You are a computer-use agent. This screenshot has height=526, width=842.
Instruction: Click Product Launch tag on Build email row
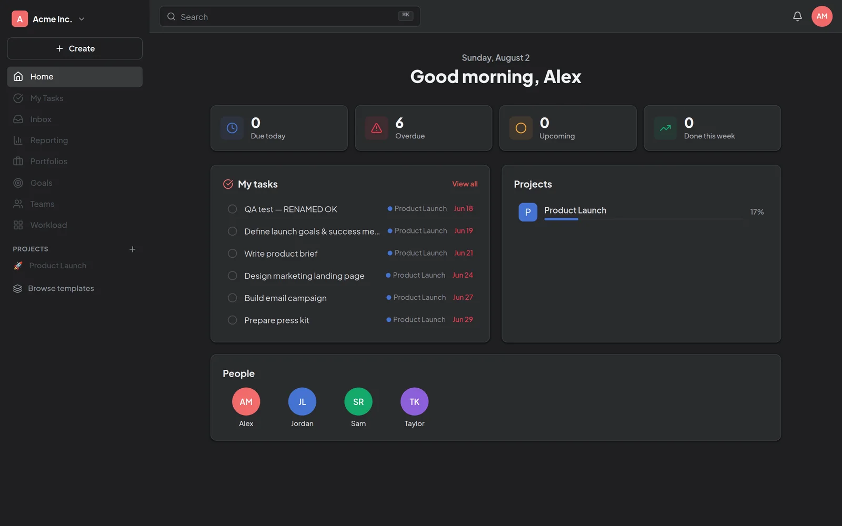(416, 298)
